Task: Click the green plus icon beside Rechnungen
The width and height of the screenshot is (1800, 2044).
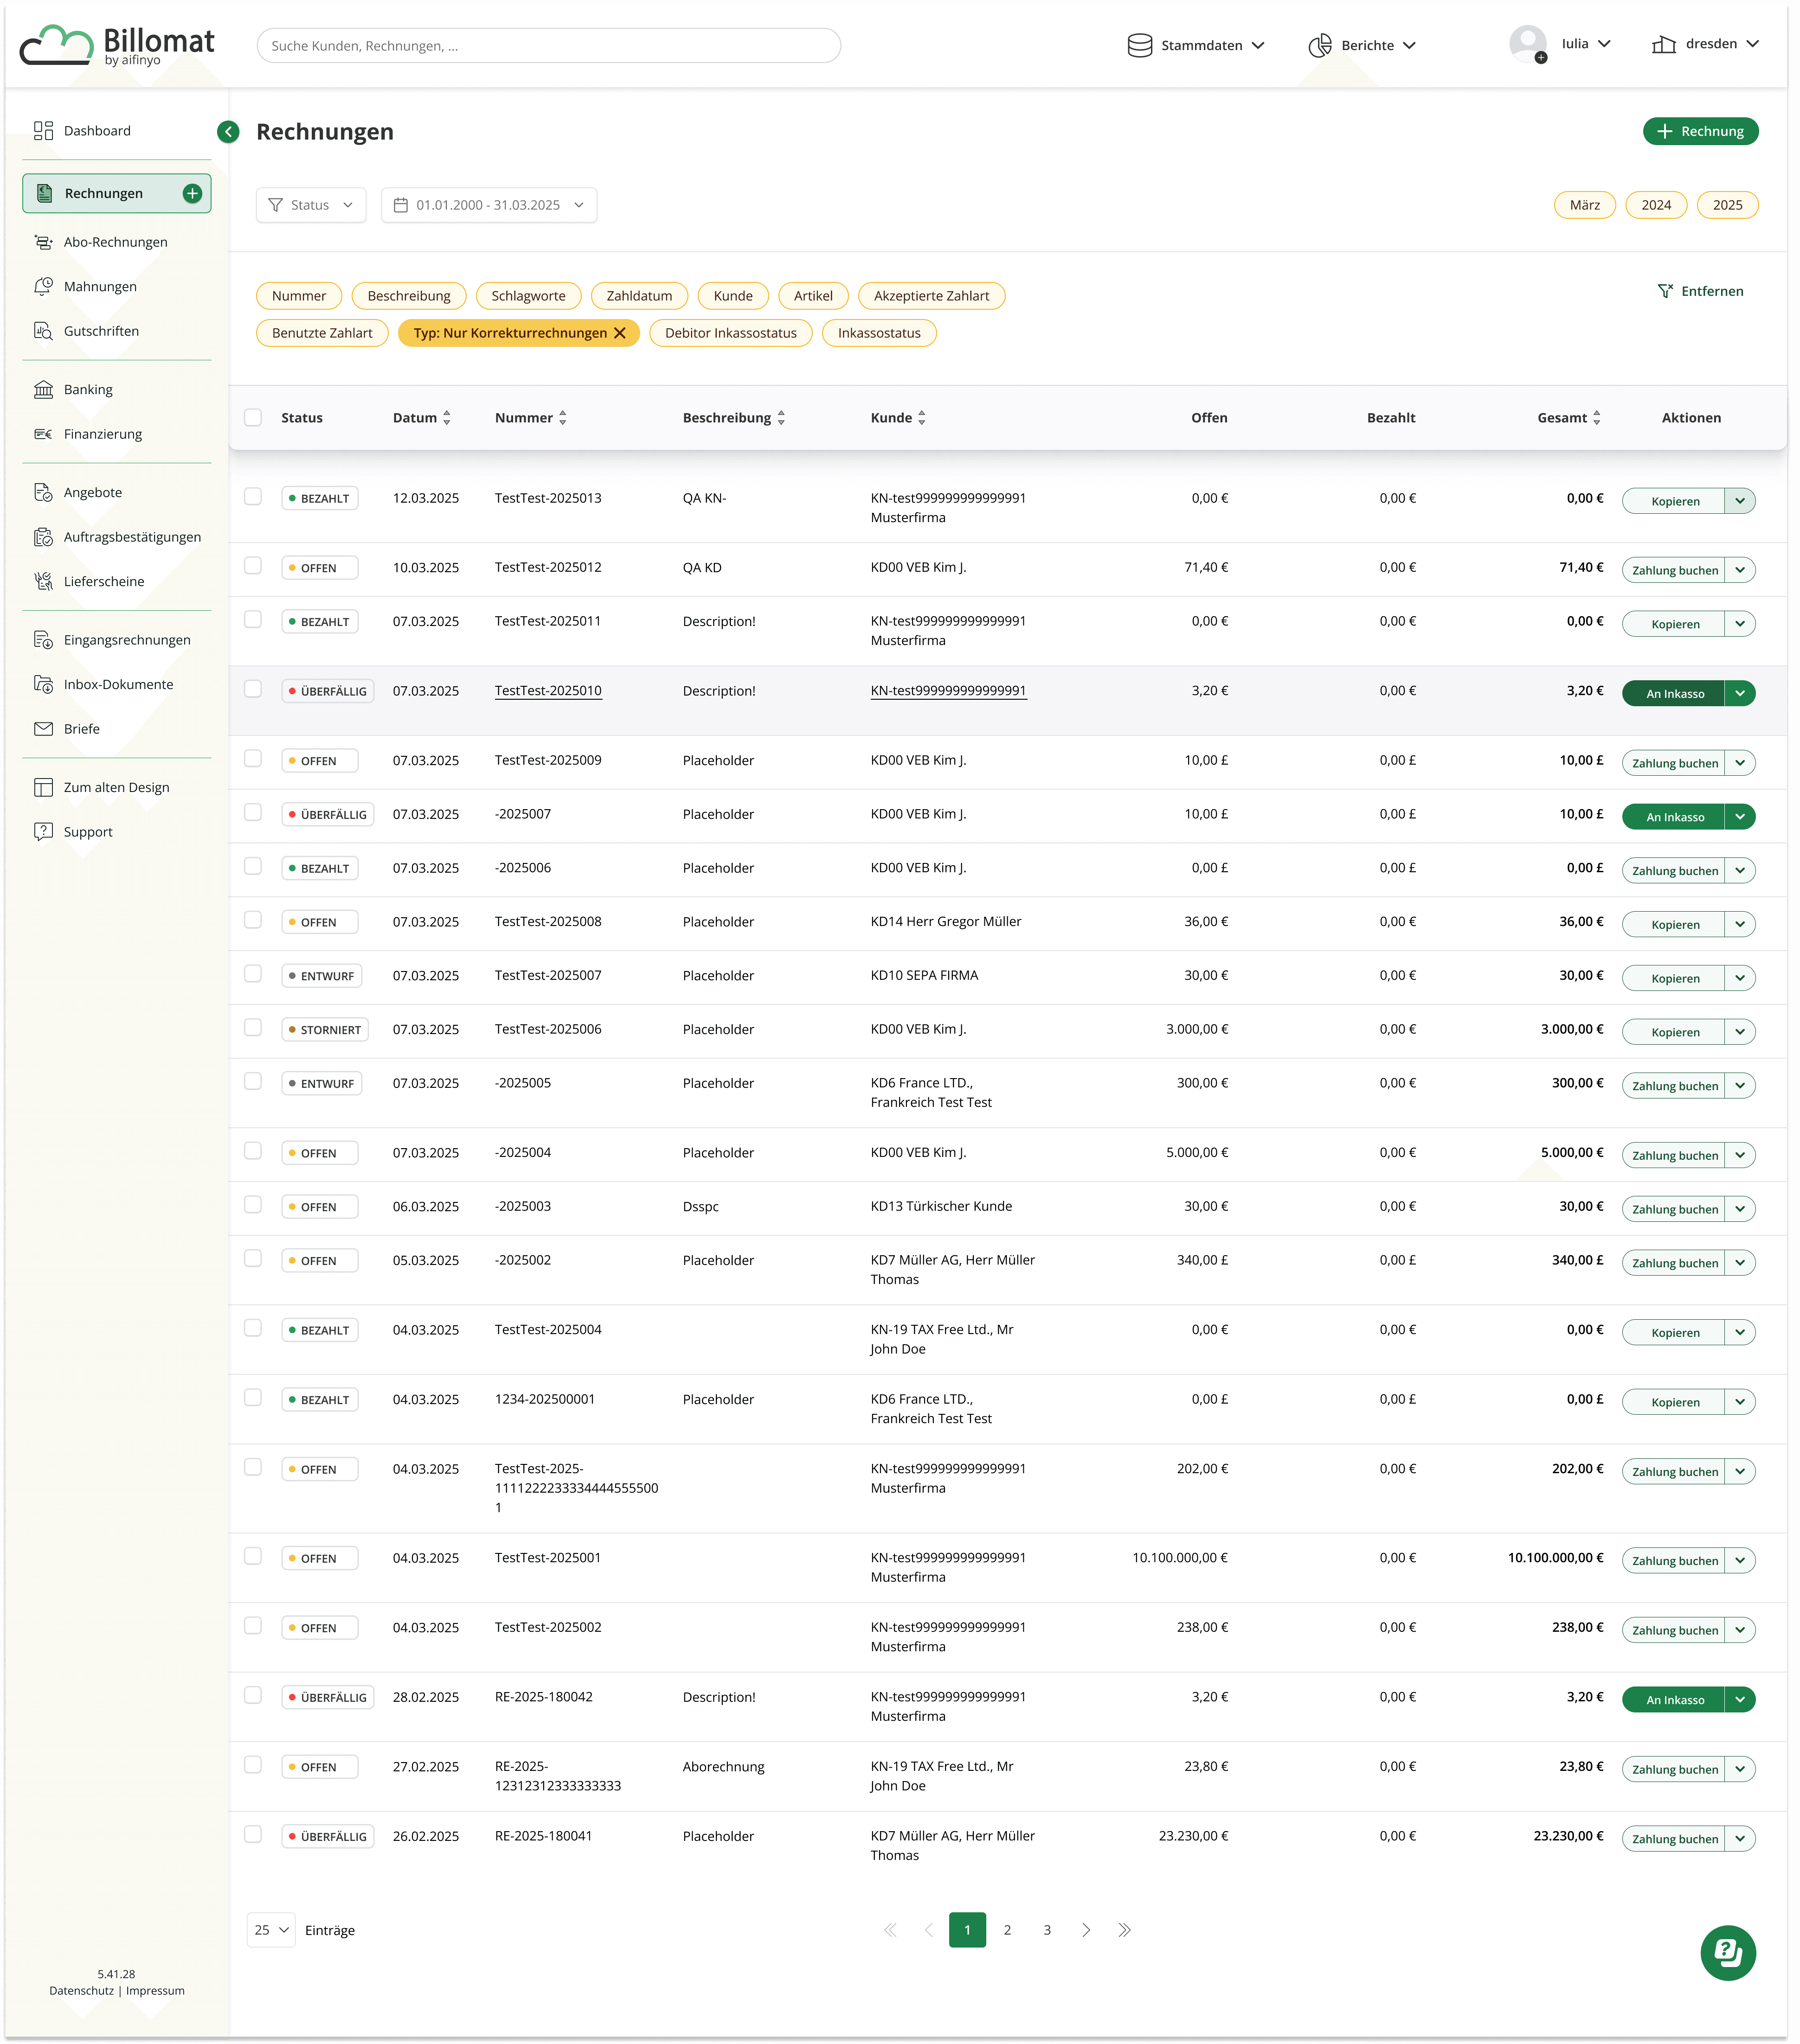Action: click(192, 194)
